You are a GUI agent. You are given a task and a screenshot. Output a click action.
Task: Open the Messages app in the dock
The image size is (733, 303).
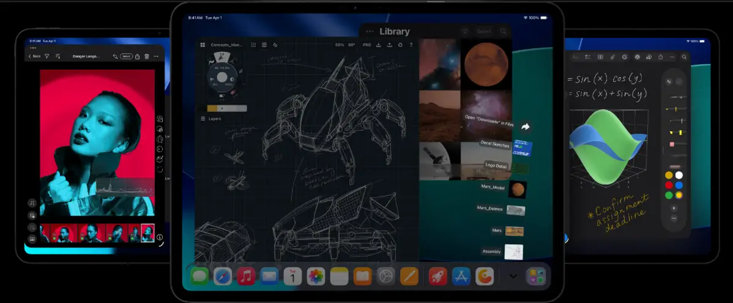[199, 276]
